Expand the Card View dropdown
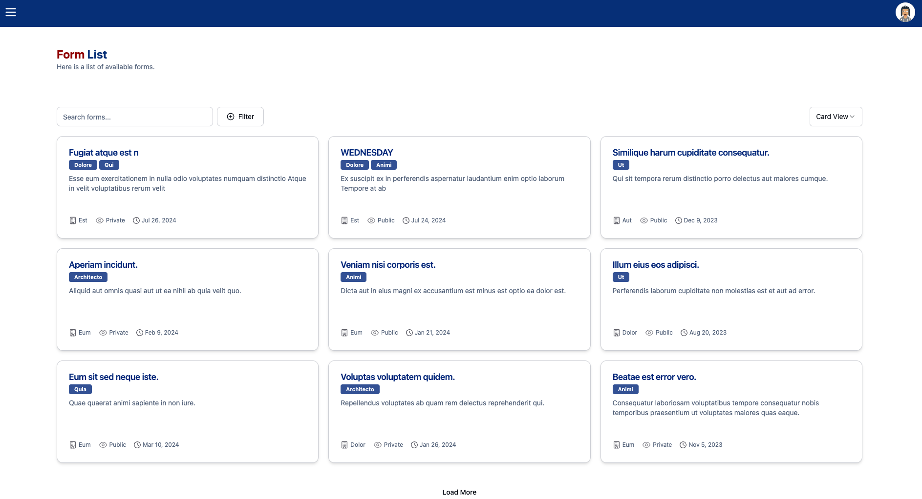Screen dimensions: 922x499 [835, 117]
